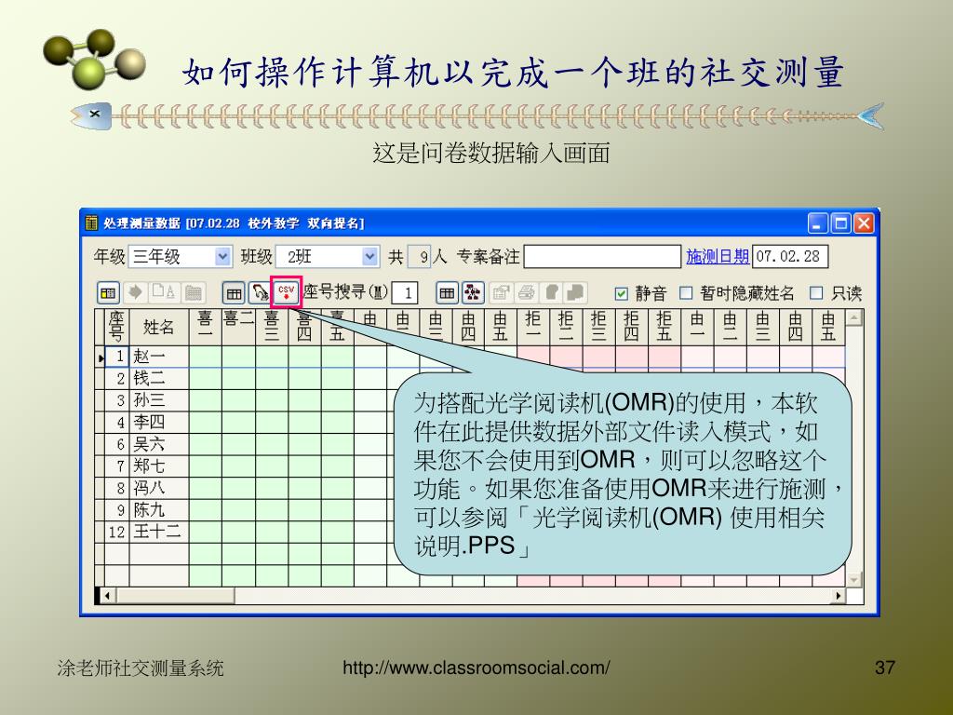
Task: Select student name 孙三
Action: pyautogui.click(x=158, y=400)
